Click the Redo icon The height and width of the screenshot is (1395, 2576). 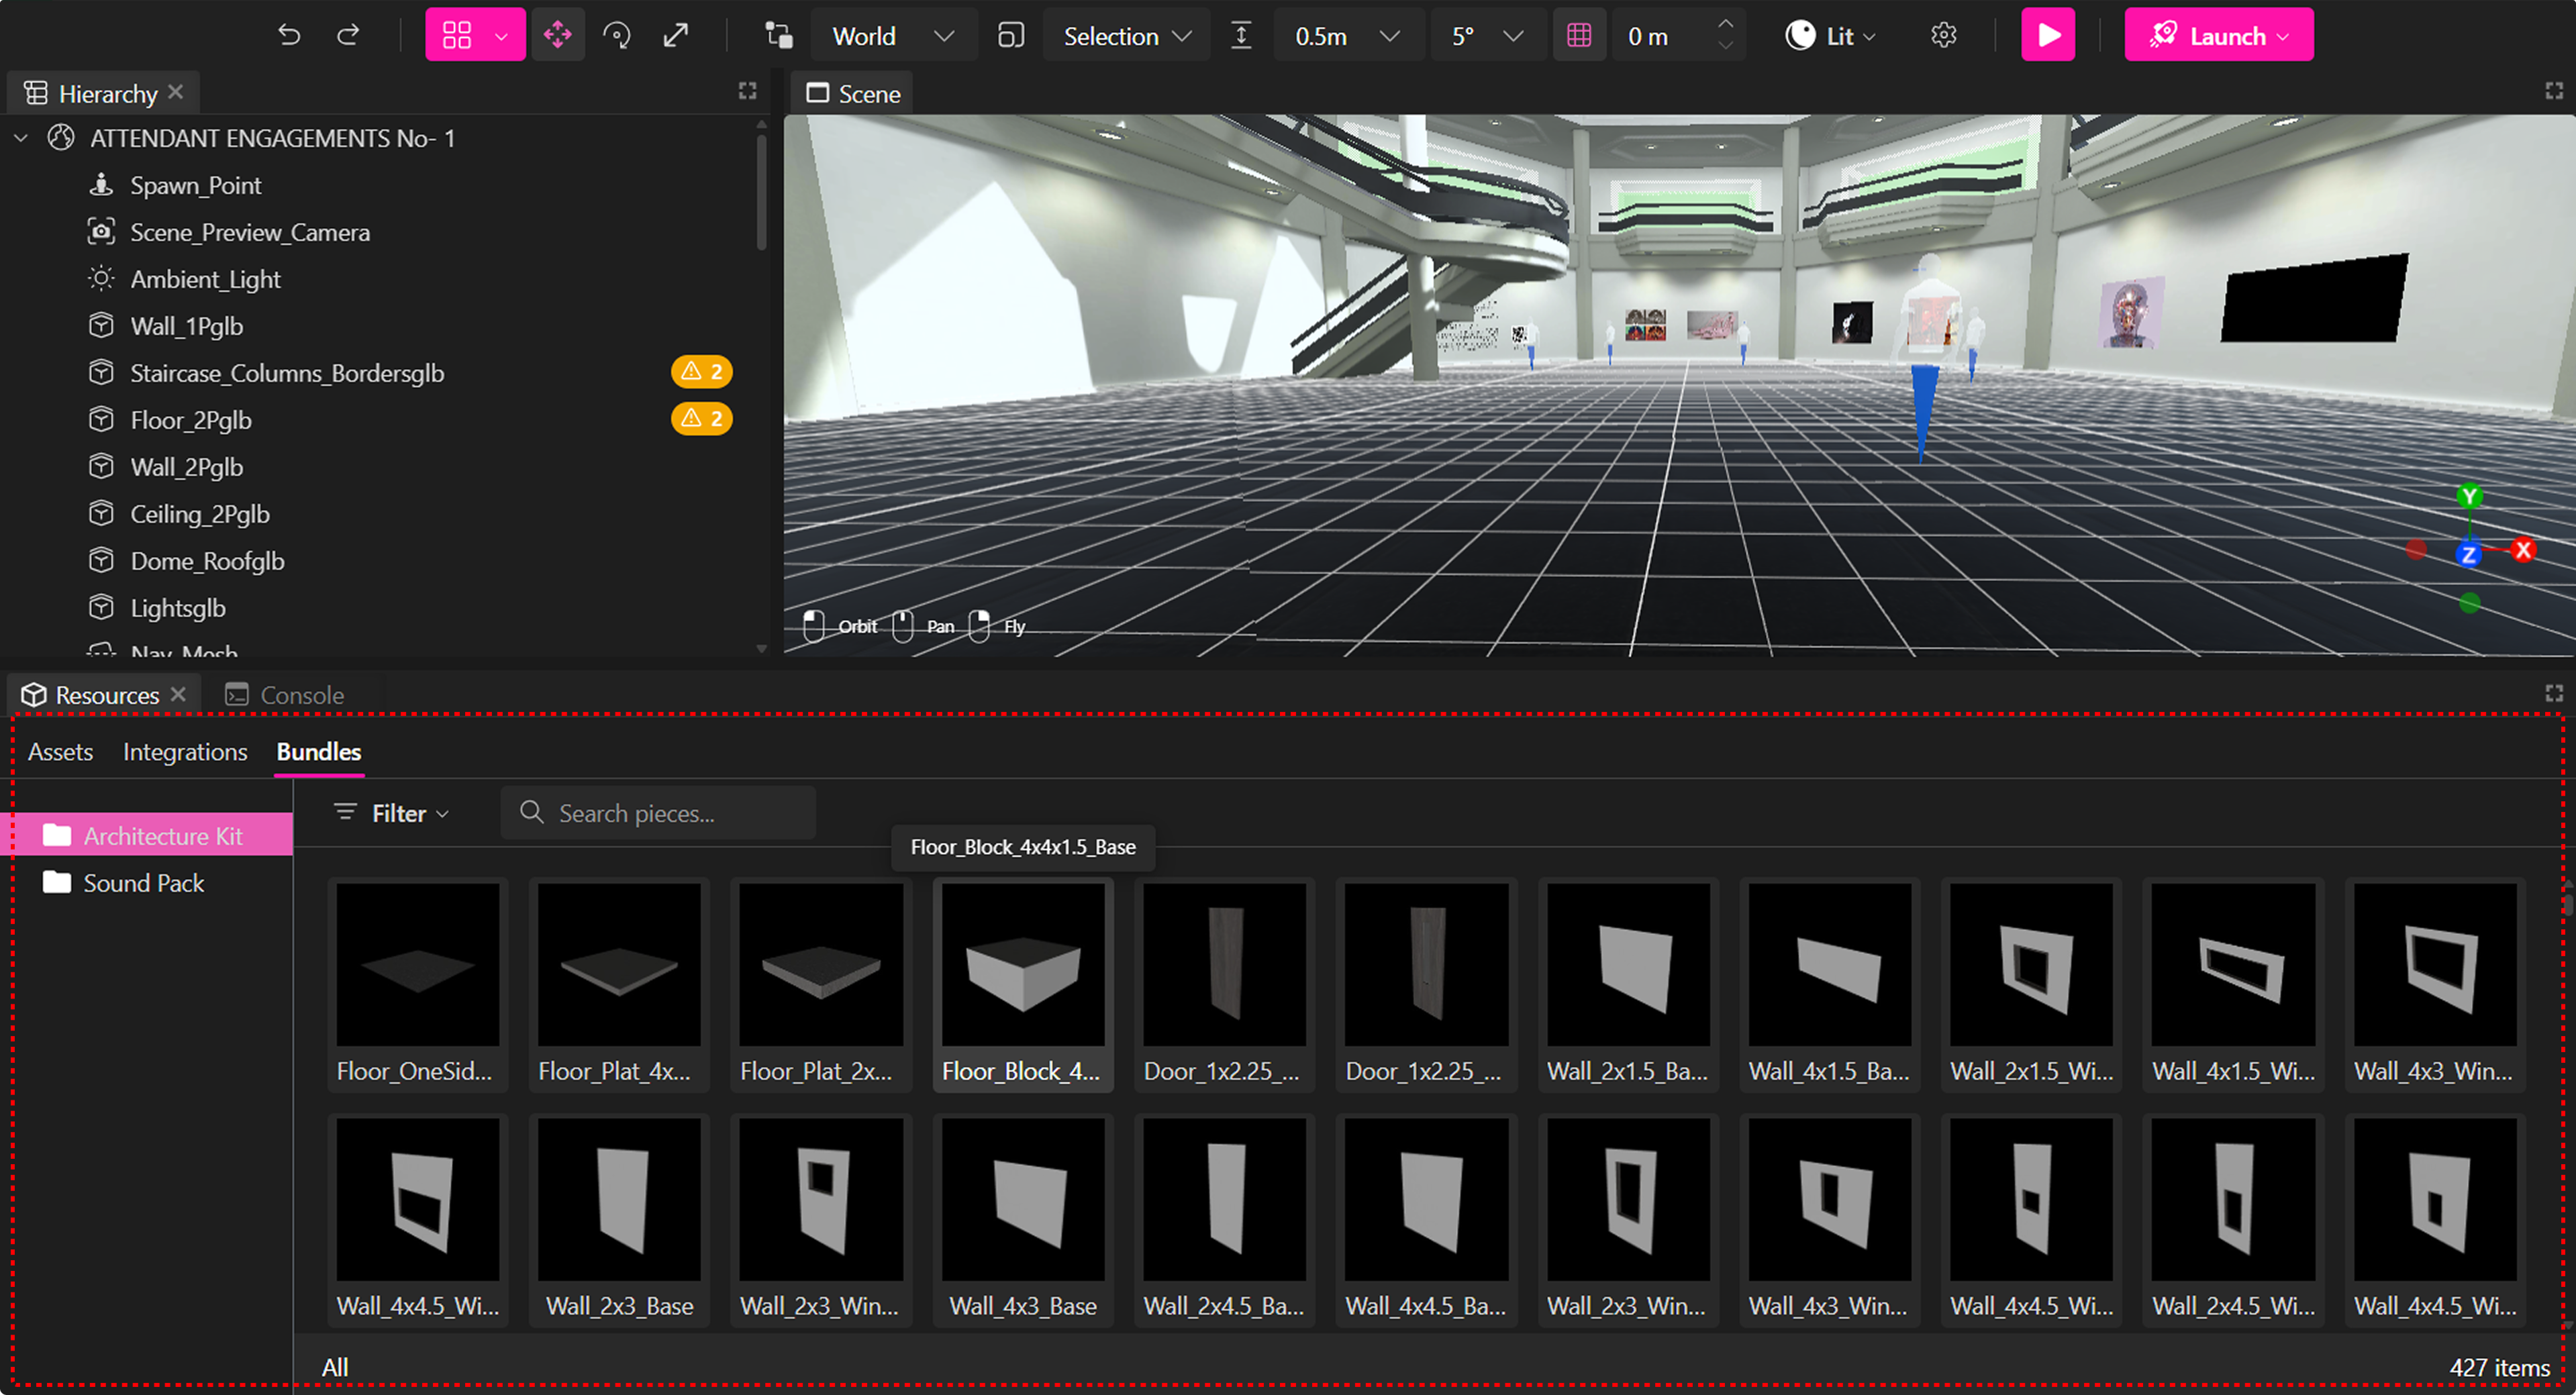click(349, 34)
